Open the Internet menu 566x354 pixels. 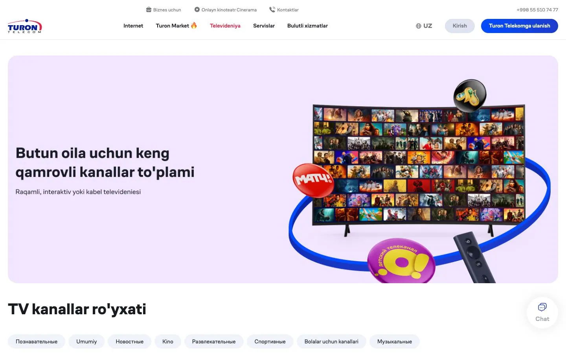coord(133,26)
